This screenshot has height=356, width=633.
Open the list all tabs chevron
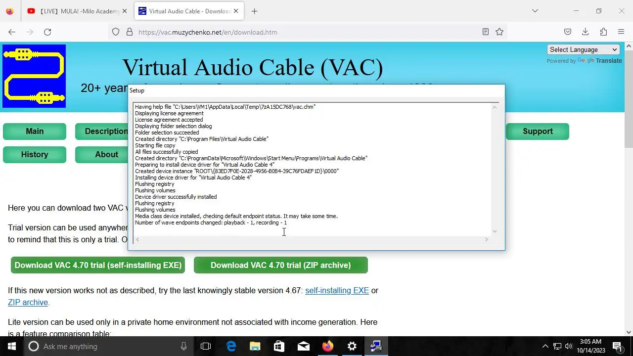click(x=535, y=11)
